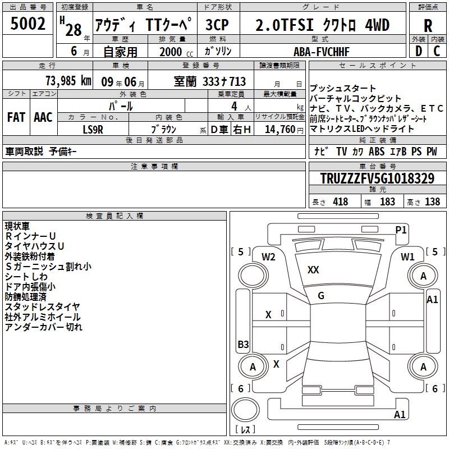Click the chassis number TRUZZZFV5G1018329
The height and width of the screenshot is (449, 449).
click(377, 179)
